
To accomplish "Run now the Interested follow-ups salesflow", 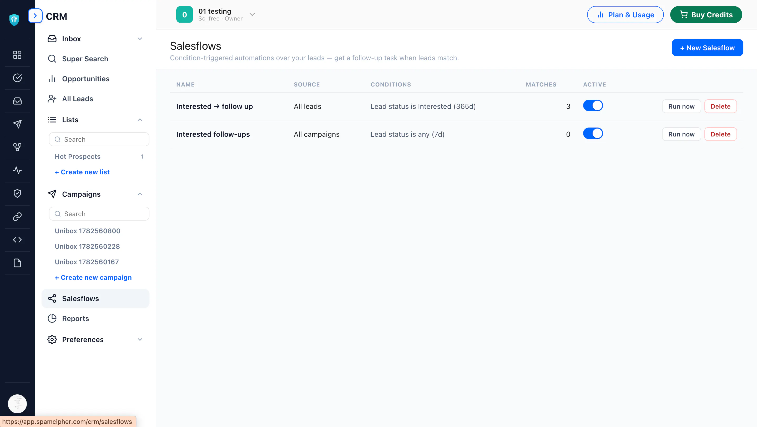I will point(681,134).
